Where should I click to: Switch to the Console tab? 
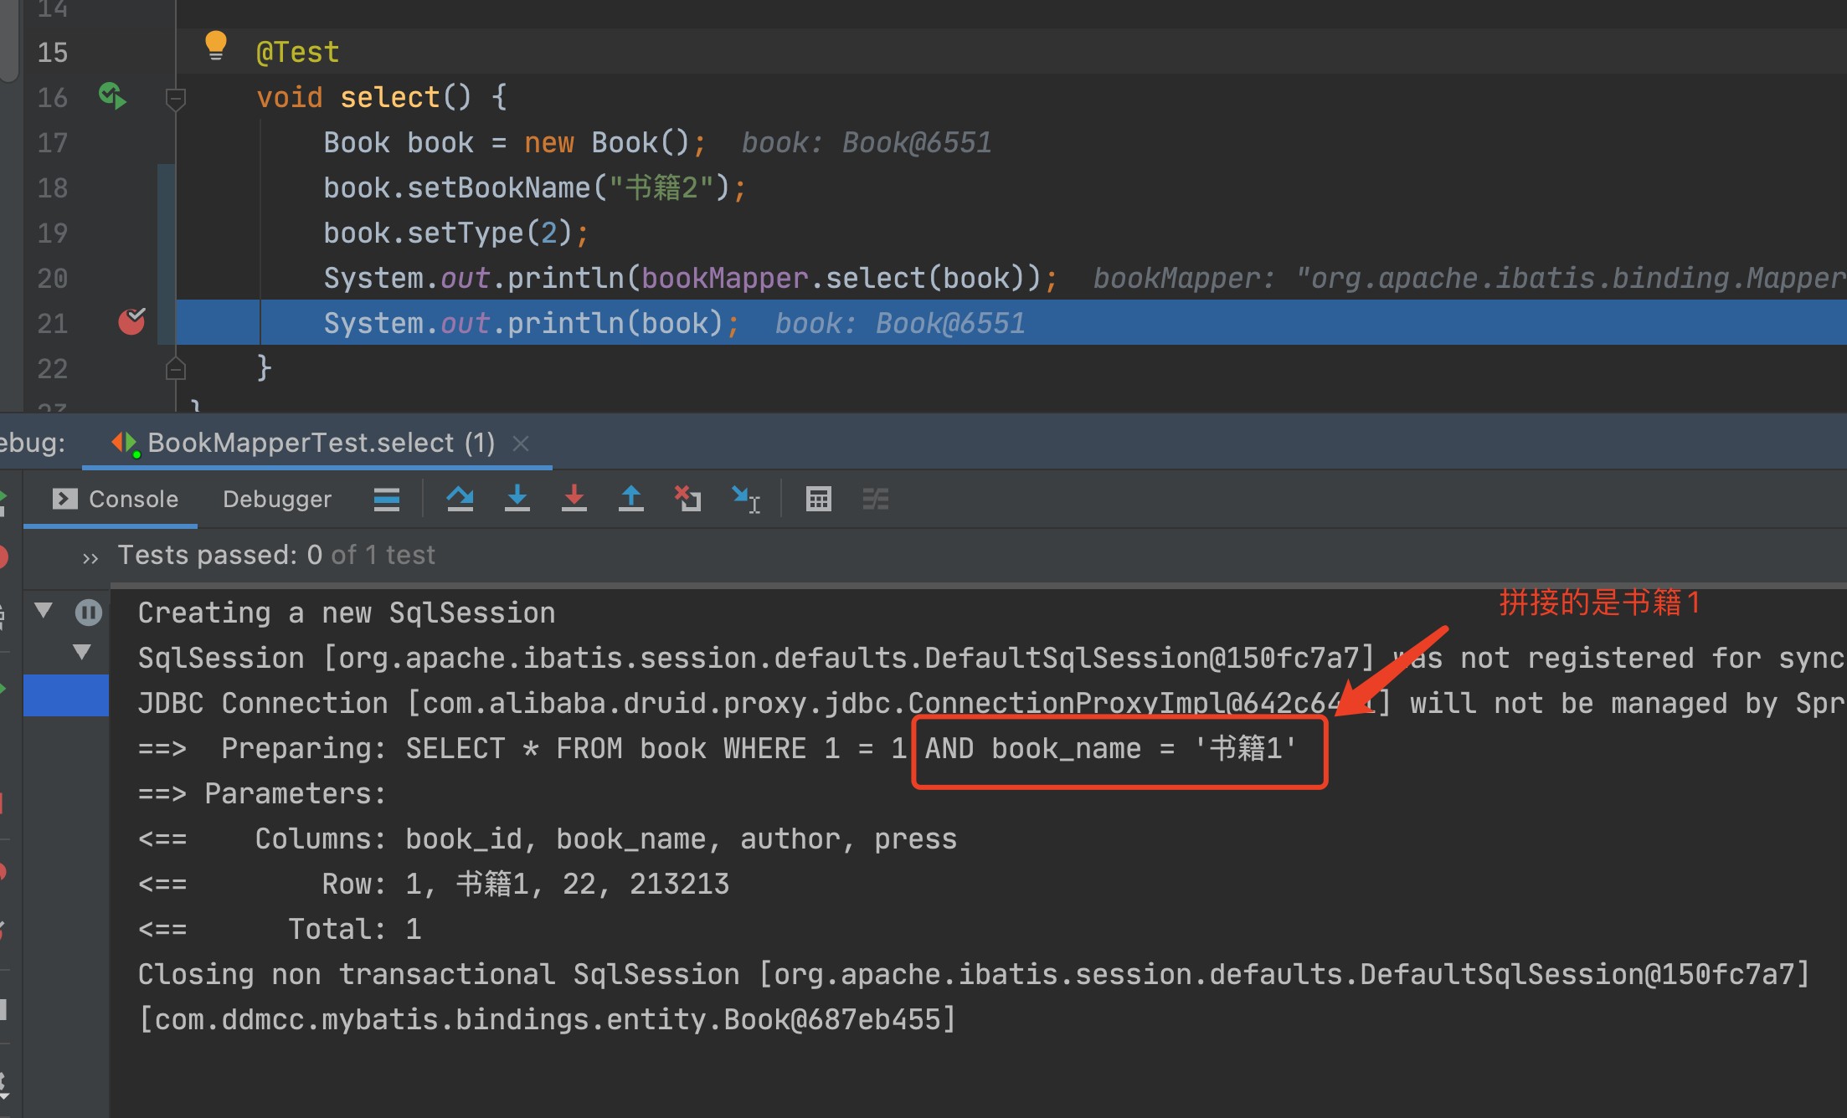point(116,500)
